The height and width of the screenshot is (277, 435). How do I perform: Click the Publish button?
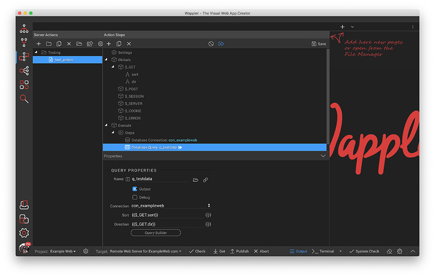pyautogui.click(x=240, y=252)
